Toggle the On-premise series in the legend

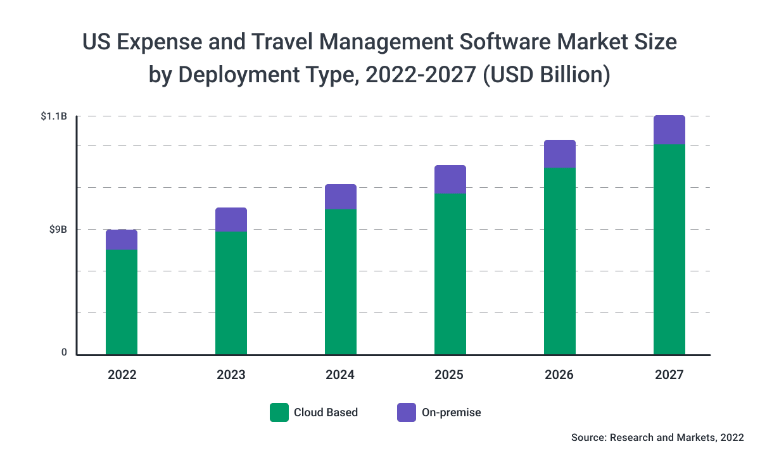[451, 412]
